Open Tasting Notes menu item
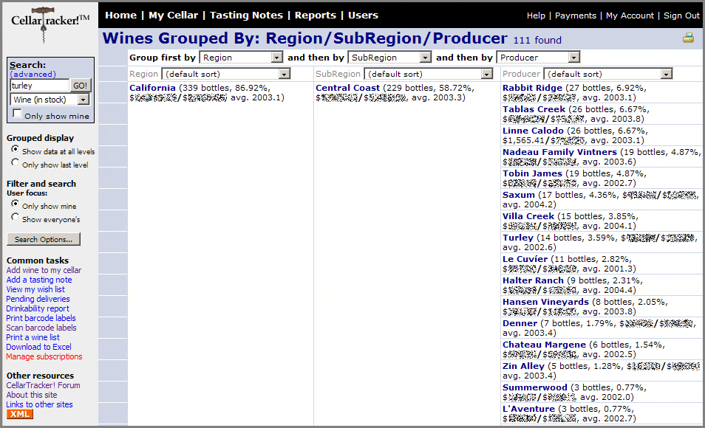Viewport: 705px width, 428px height. tap(246, 15)
